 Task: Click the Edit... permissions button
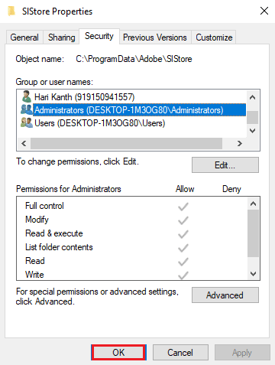coord(225,165)
